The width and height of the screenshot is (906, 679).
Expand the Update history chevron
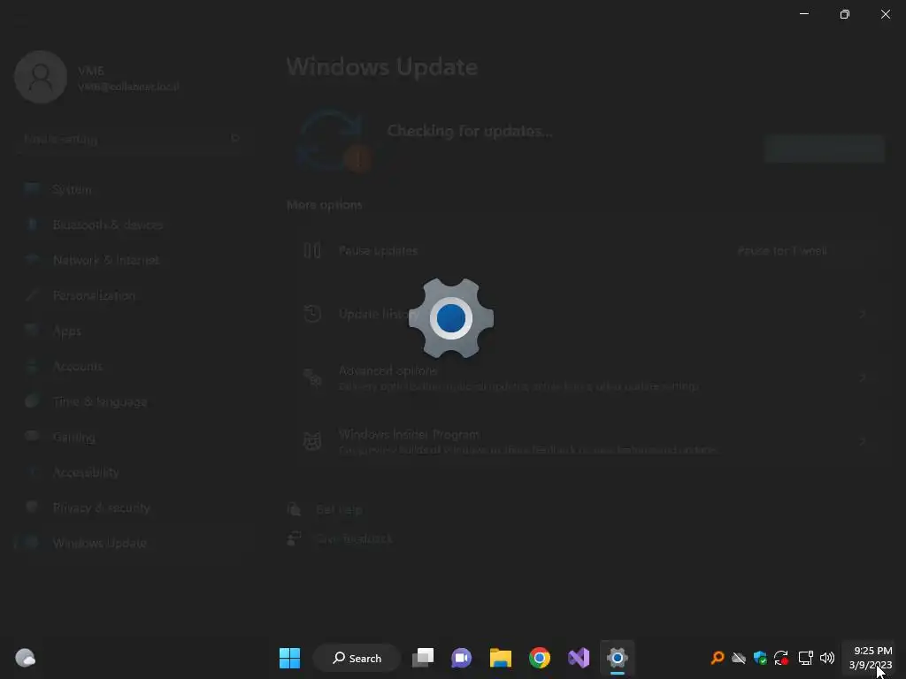coord(863,314)
